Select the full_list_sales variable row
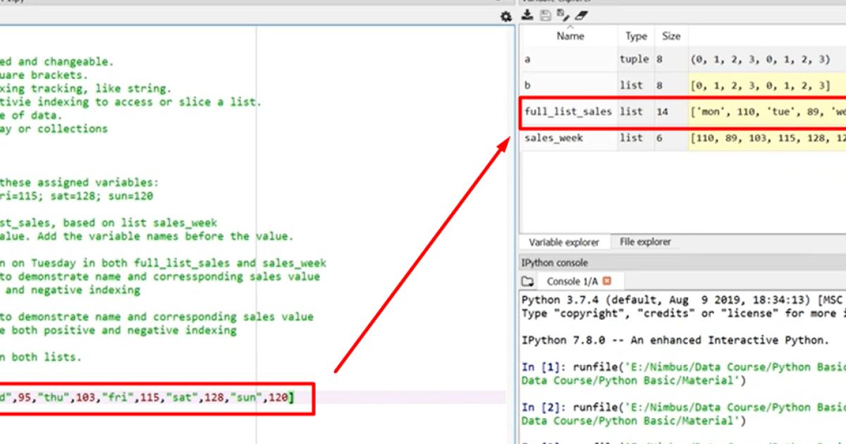 683,111
